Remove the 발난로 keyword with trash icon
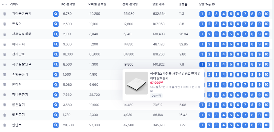The width and height of the screenshot is (274, 132). click(5, 125)
